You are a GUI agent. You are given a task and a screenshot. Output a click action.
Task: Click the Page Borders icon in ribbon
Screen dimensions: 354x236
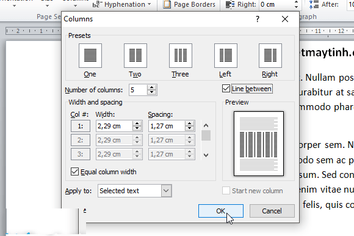[167, 4]
